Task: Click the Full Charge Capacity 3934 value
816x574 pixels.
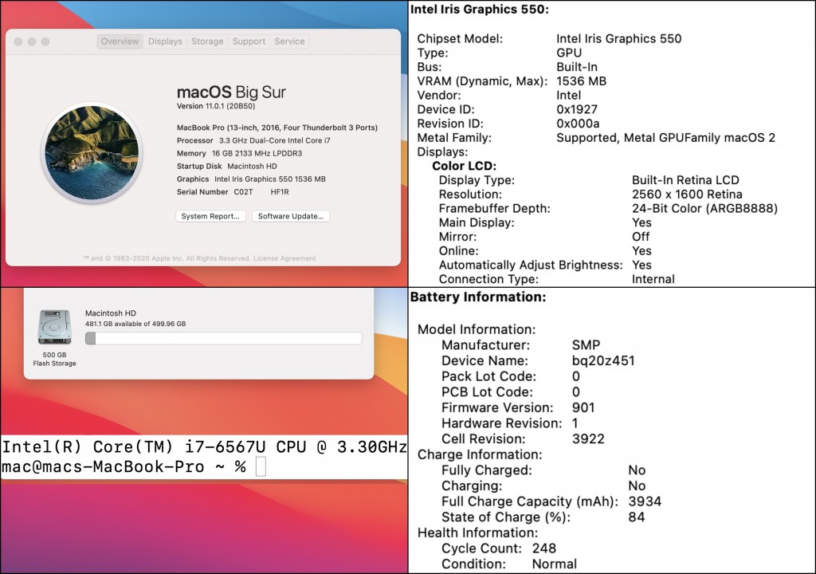Action: [x=645, y=501]
